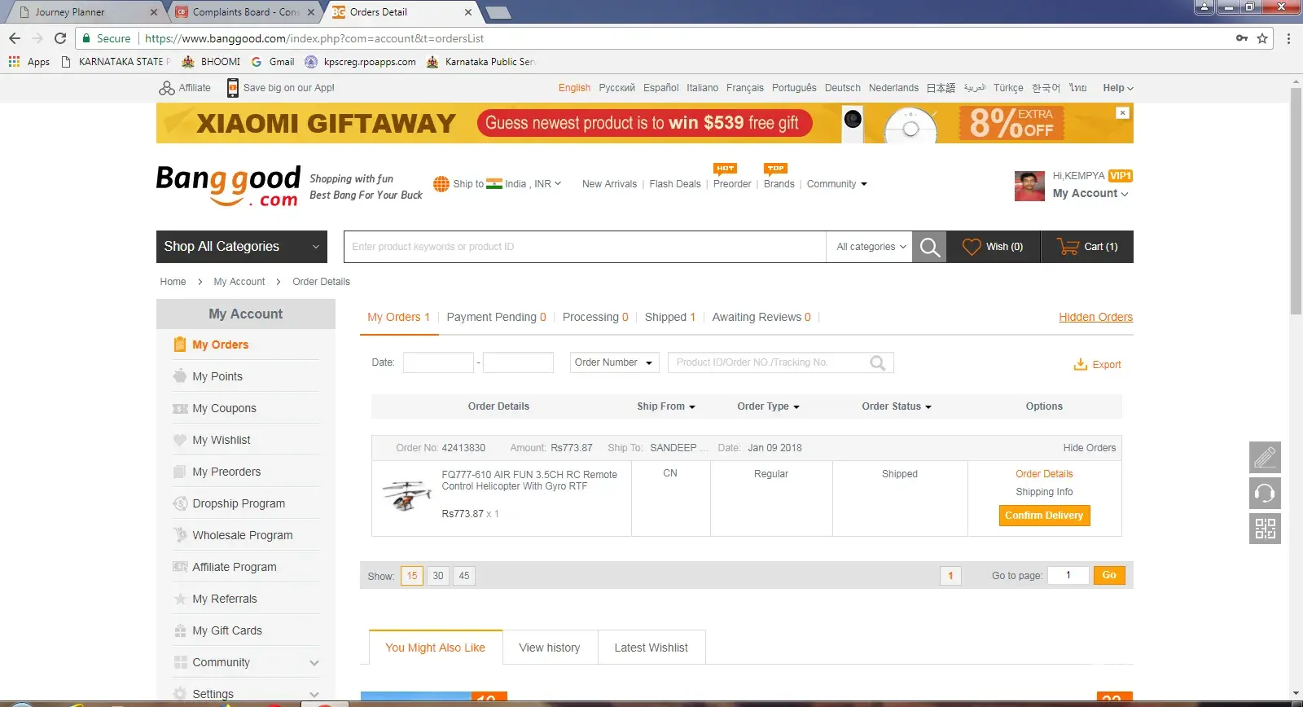Open the Shipping Info link
This screenshot has width=1303, height=707.
point(1044,492)
